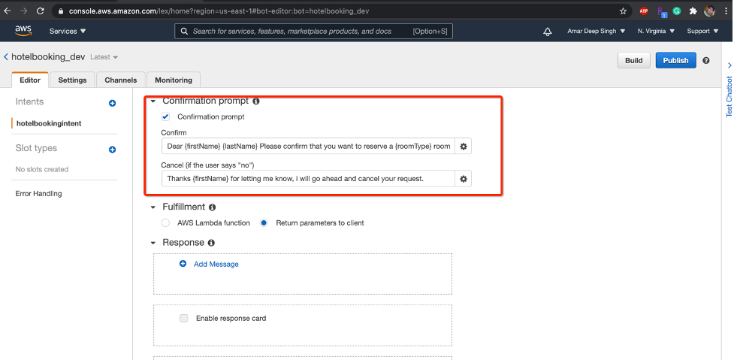
Task: Click the Add Message link
Action: click(x=216, y=265)
